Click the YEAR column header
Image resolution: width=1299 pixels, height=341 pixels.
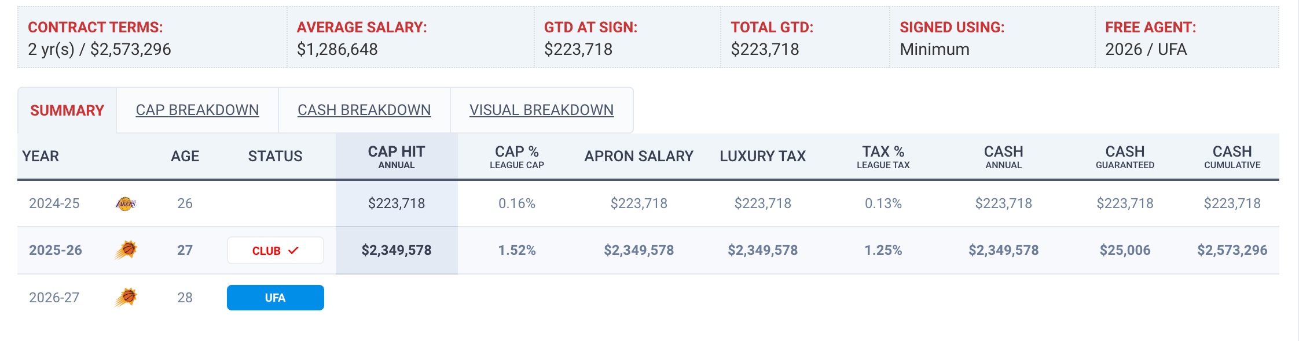[41, 156]
